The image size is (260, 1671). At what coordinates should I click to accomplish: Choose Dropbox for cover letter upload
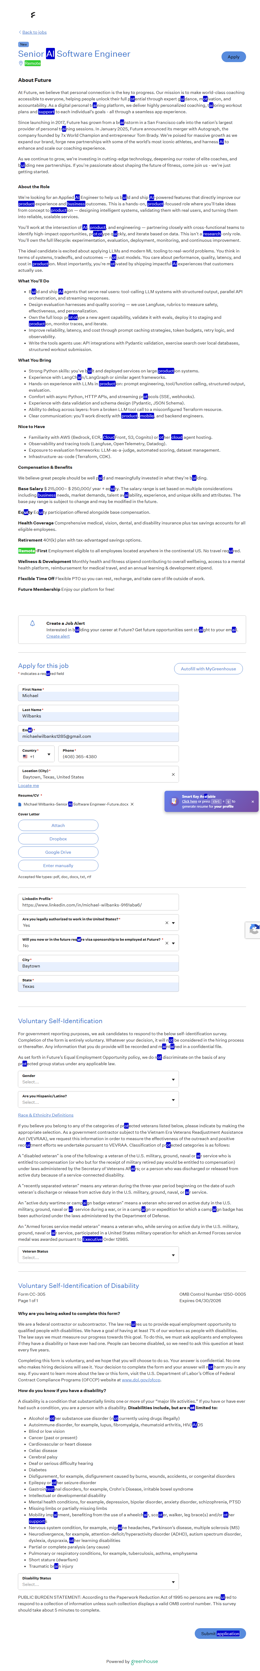(58, 839)
